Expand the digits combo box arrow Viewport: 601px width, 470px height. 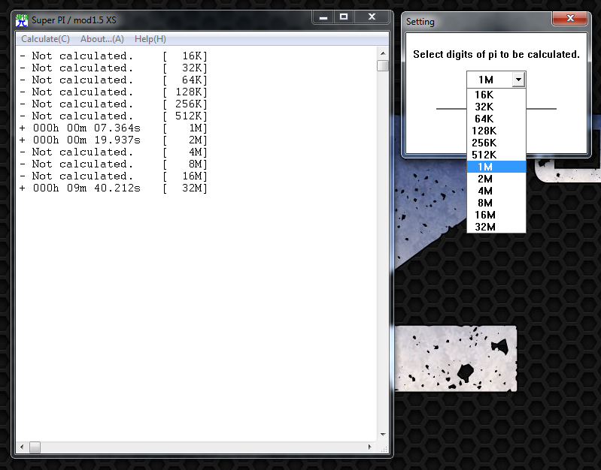pos(518,80)
